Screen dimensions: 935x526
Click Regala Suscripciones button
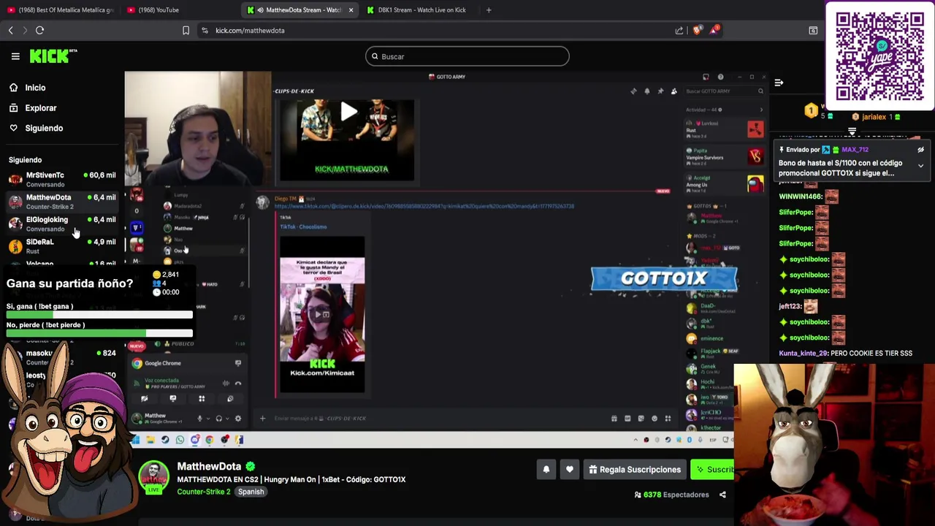point(635,470)
